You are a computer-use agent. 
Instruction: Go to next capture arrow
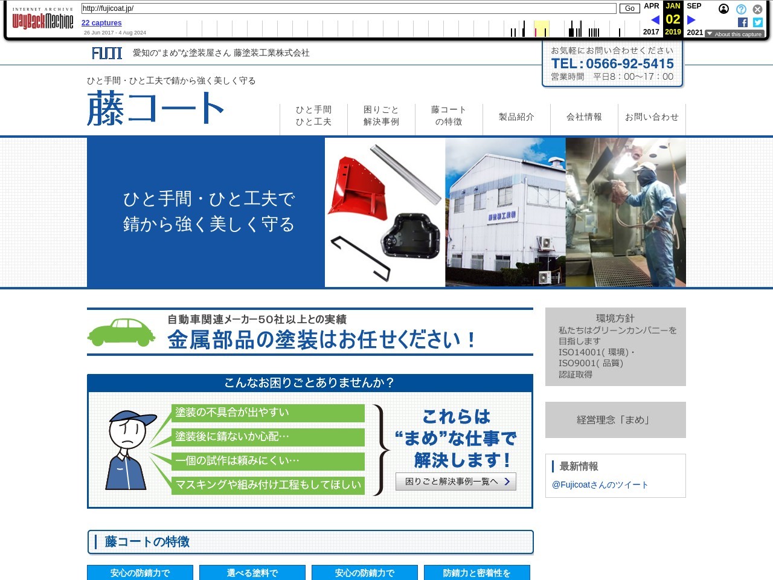tap(691, 20)
